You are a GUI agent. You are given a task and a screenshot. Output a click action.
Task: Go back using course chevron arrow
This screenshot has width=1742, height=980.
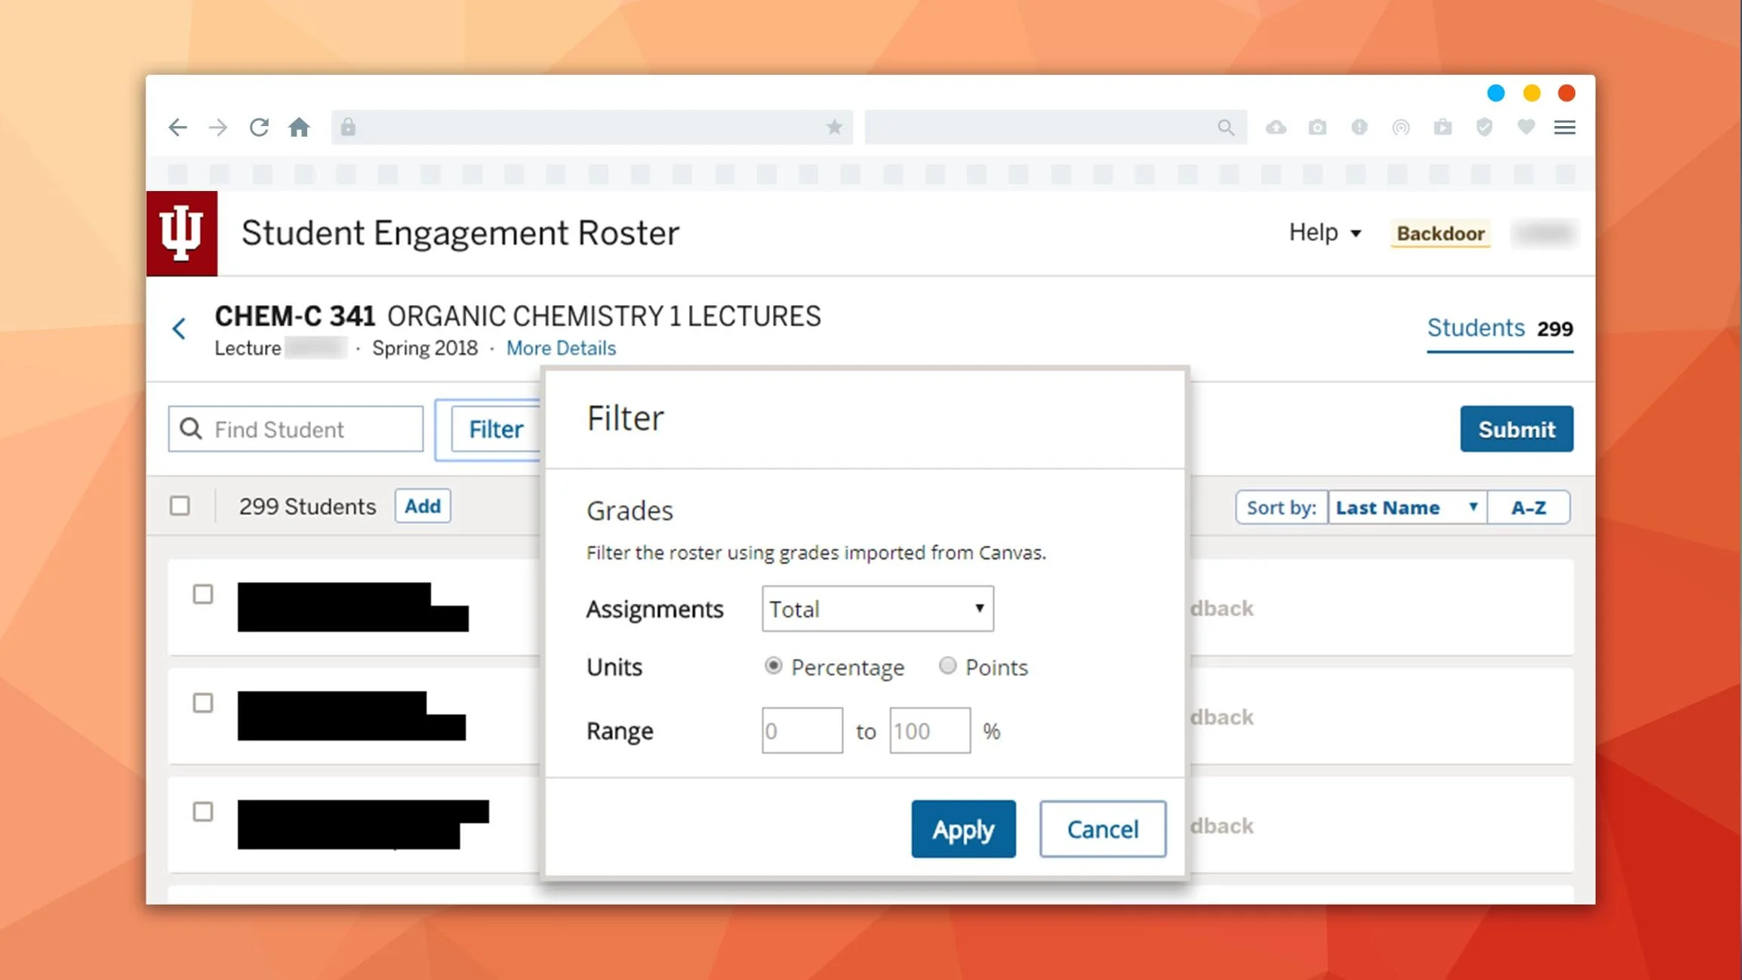[179, 328]
